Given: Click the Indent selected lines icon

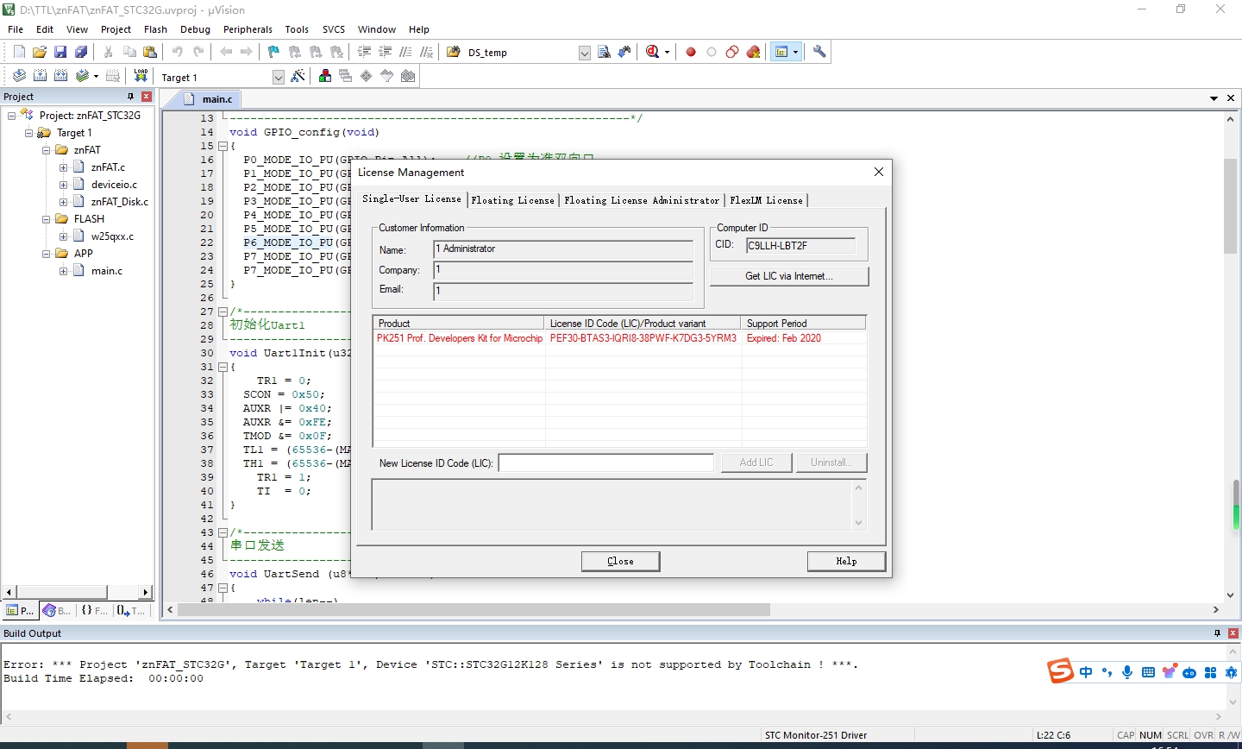Looking at the screenshot, I should point(364,52).
